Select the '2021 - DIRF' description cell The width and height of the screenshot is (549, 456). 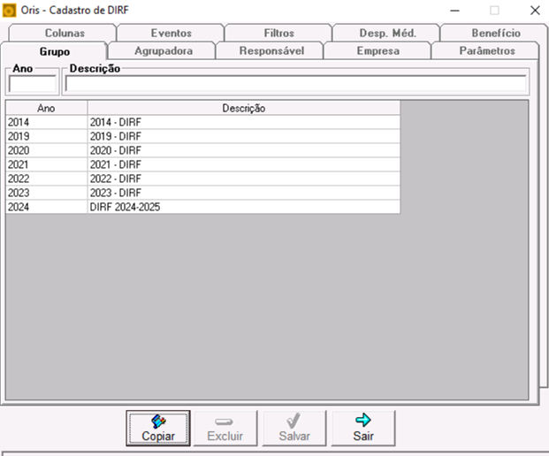click(244, 164)
